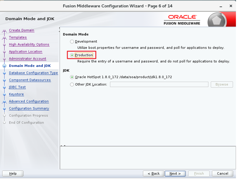Click the Production mode description text
The width and height of the screenshot is (237, 179).
[x=154, y=61]
